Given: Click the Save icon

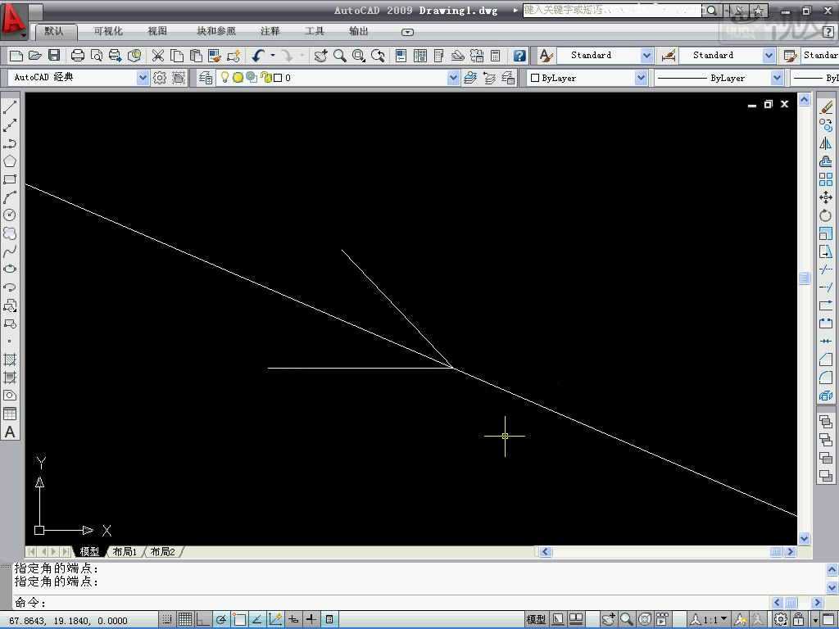Looking at the screenshot, I should tap(54, 55).
